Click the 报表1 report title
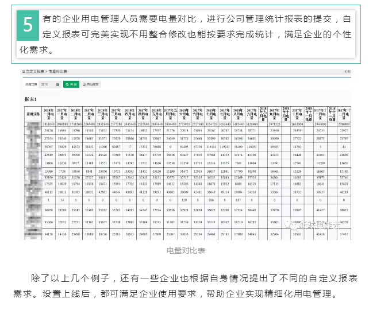This screenshot has height=310, width=369. click(x=33, y=98)
